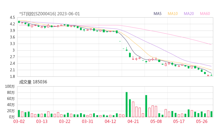Click the MA60 legend label

pos(205,14)
